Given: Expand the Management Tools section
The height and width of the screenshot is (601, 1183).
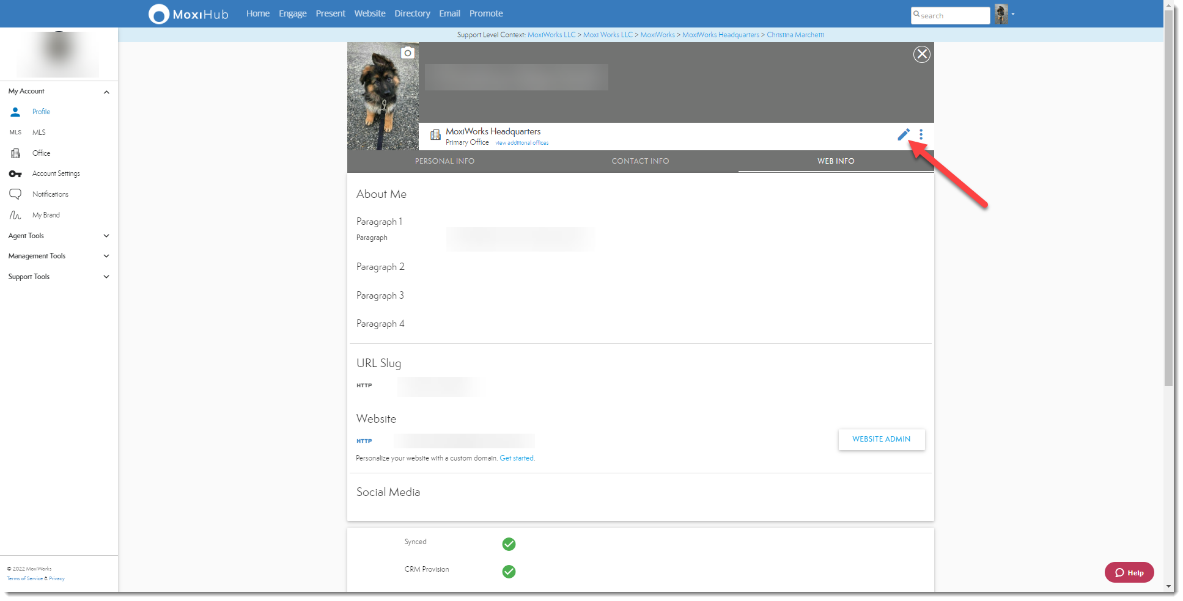Looking at the screenshot, I should point(106,257).
